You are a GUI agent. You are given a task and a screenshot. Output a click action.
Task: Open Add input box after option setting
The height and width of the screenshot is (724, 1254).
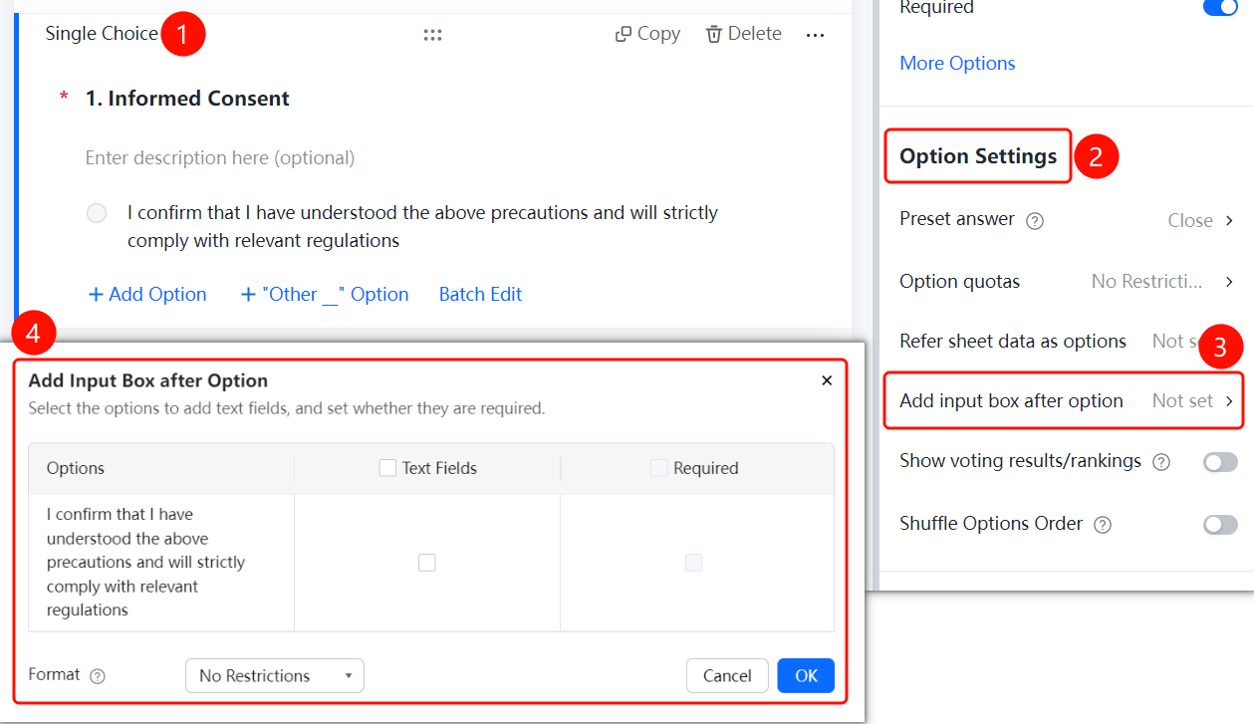1065,401
